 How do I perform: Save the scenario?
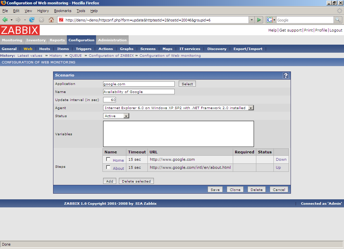[215, 190]
